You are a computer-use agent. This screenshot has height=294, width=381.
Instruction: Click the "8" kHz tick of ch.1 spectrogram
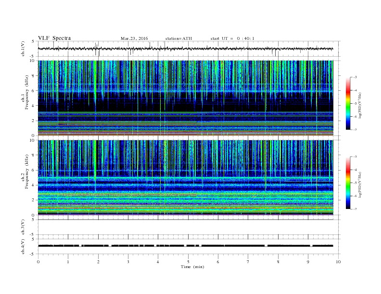pyautogui.click(x=33, y=76)
